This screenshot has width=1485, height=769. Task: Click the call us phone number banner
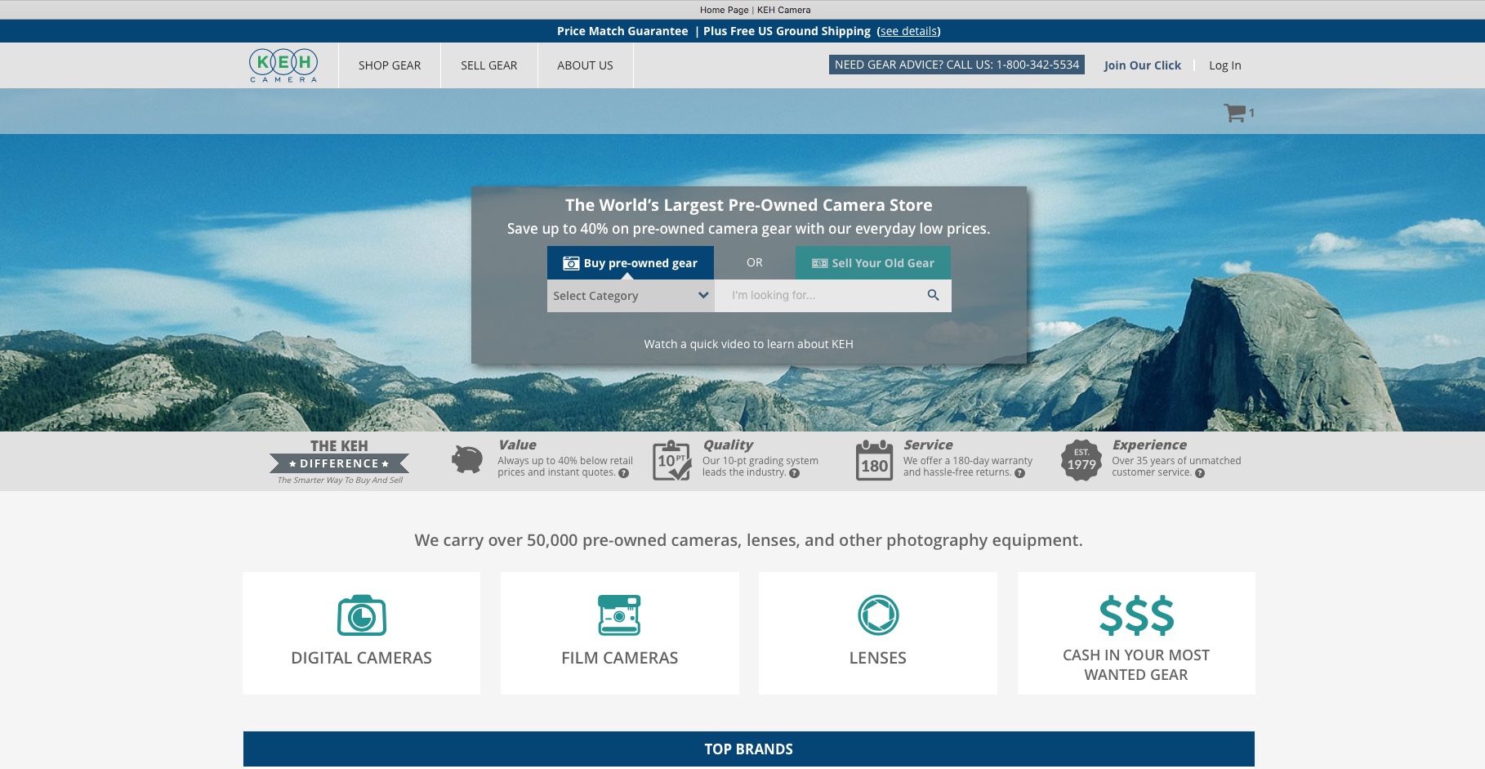pyautogui.click(x=957, y=65)
